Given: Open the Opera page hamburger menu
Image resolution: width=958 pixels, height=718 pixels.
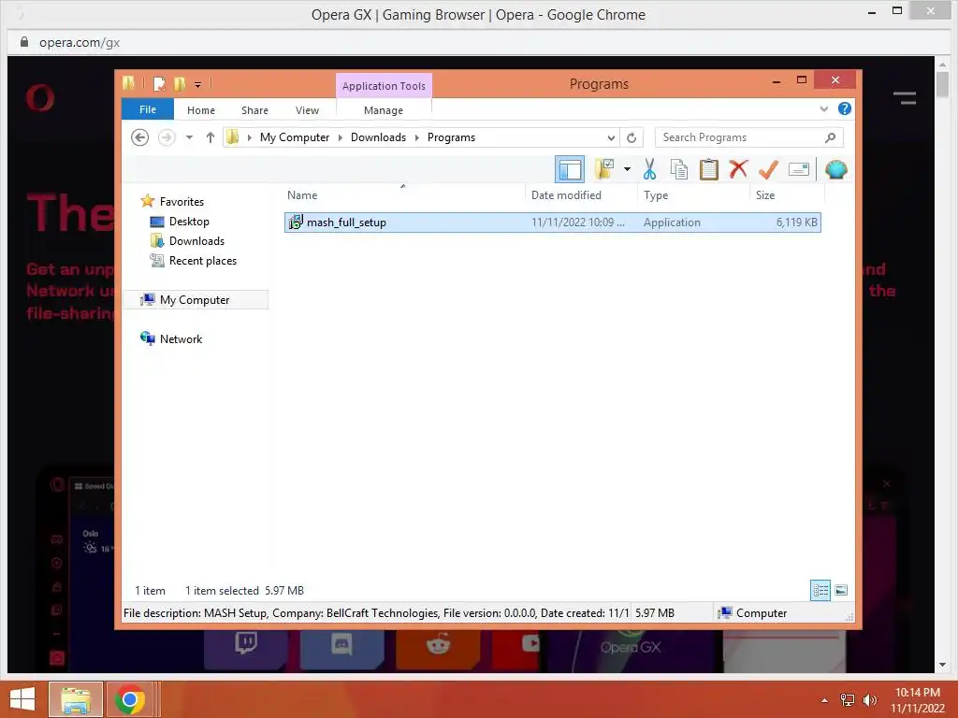Looking at the screenshot, I should 905,97.
